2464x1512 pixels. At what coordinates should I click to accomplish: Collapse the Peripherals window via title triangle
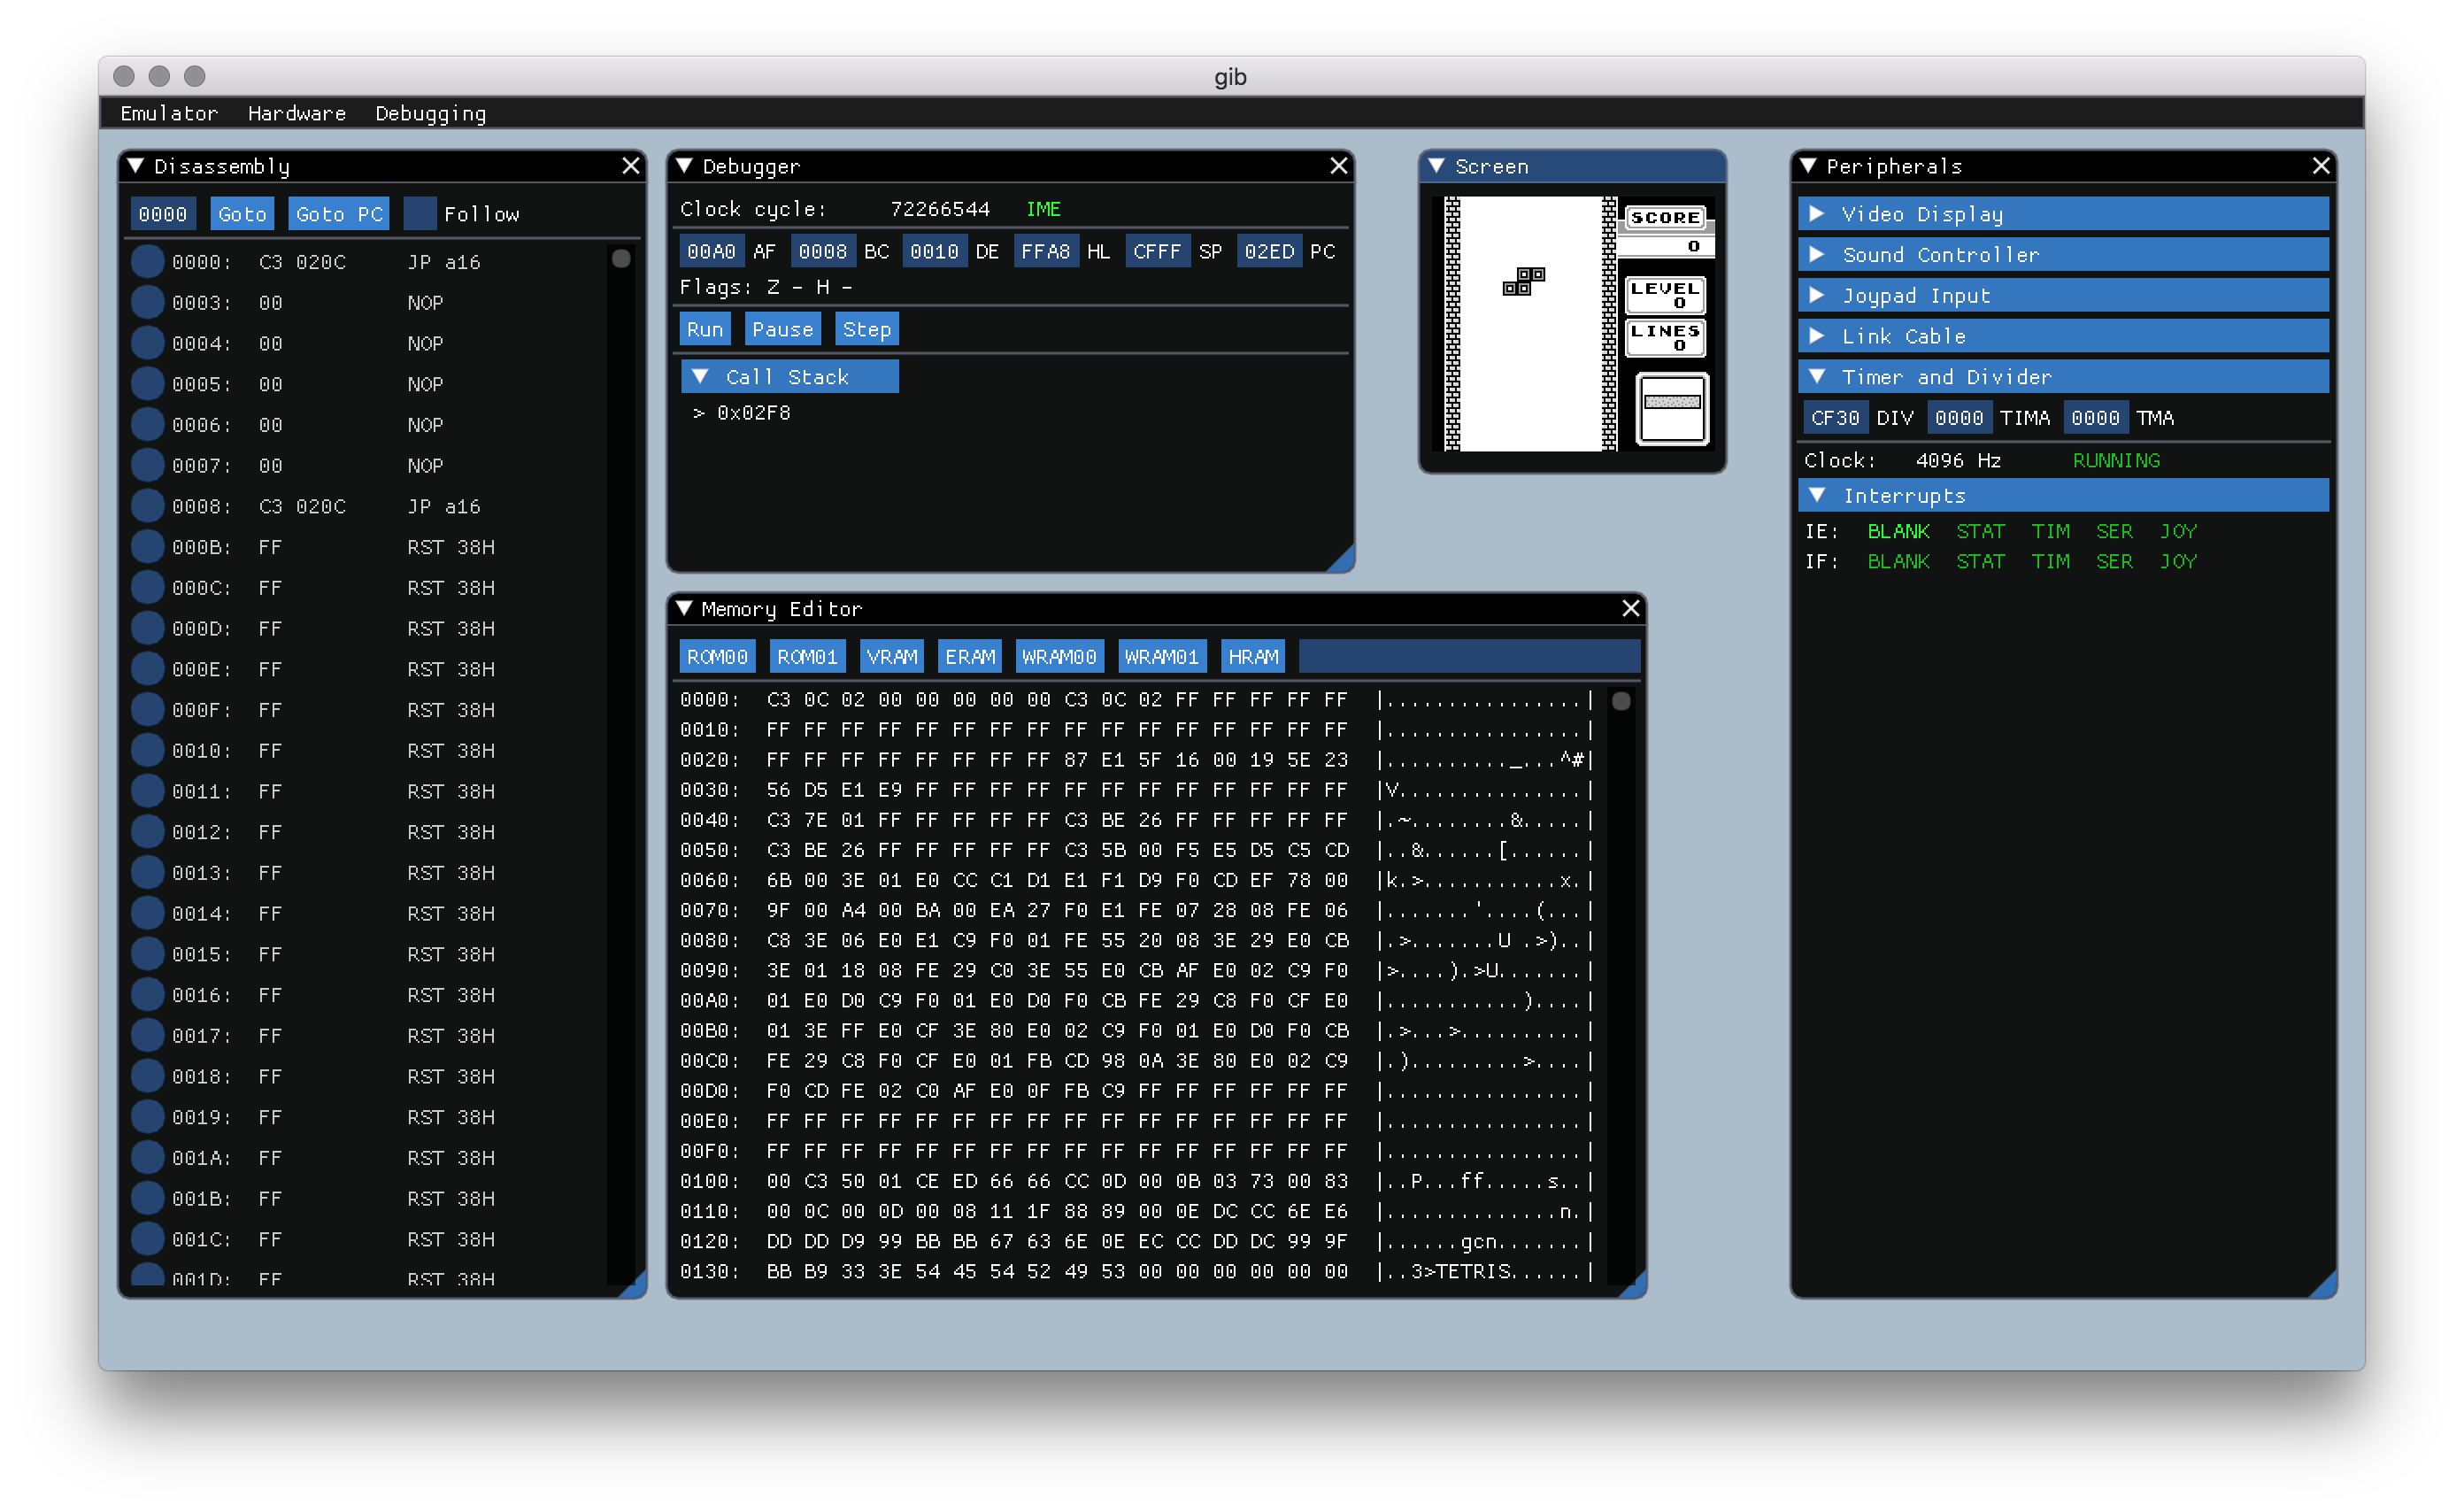point(1808,166)
